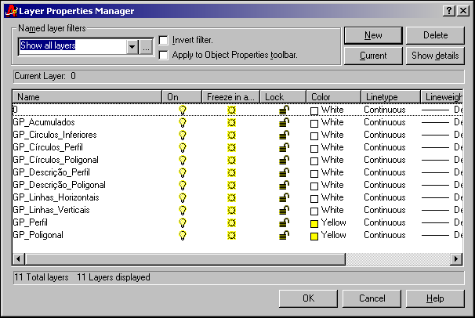Screen dimensions: 475x318
Task: Open the Named layer filters dropdown
Action: pos(132,46)
